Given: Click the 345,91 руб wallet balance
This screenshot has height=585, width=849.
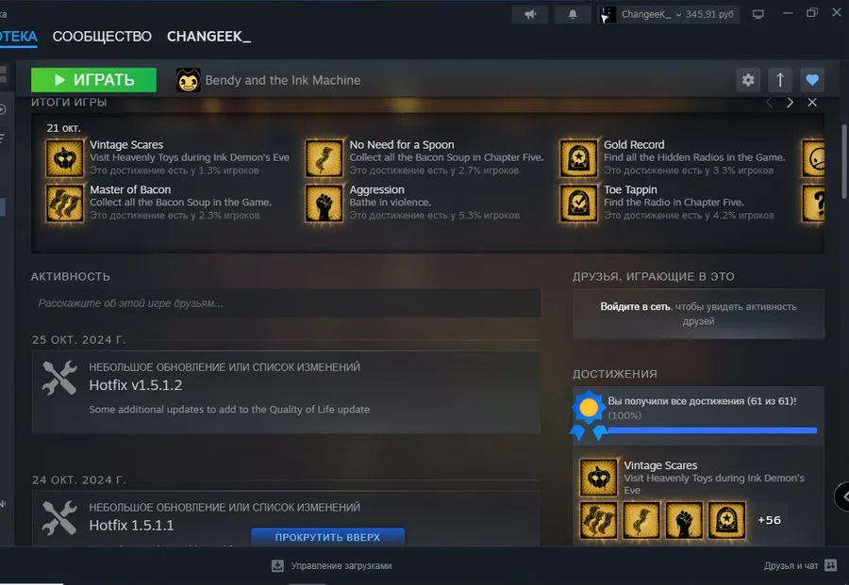Looking at the screenshot, I should pos(709,14).
